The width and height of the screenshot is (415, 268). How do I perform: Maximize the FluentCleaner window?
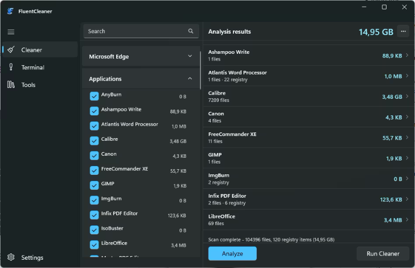pyautogui.click(x=384, y=7)
